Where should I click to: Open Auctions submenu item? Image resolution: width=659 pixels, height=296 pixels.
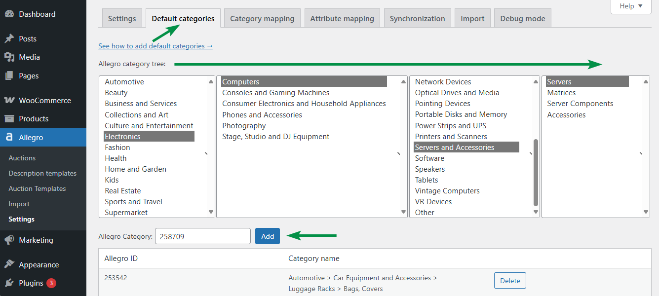point(22,158)
